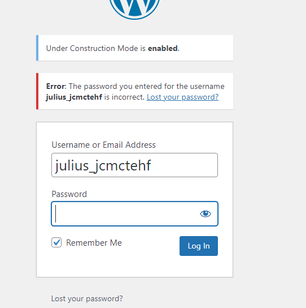The height and width of the screenshot is (308, 306).
Task: Click the WordPress logo at top
Action: tap(134, 8)
